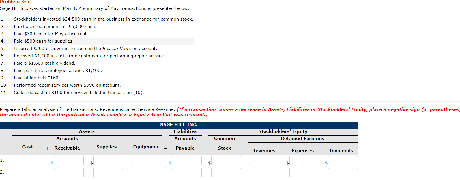460x180 pixels.
Task: Click the row 2 Equipment input field
Action: [x=148, y=173]
